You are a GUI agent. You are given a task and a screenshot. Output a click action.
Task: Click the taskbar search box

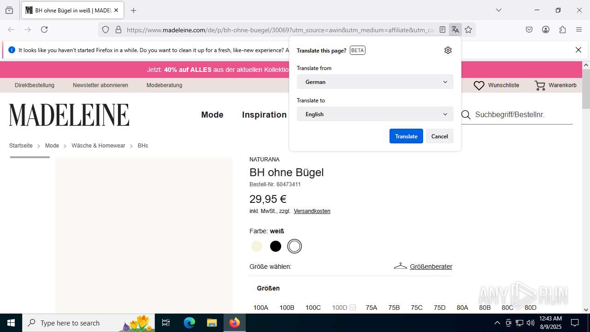[88, 323]
